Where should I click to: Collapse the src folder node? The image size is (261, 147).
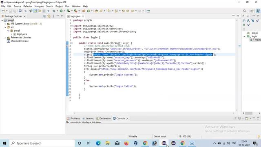[5, 27]
